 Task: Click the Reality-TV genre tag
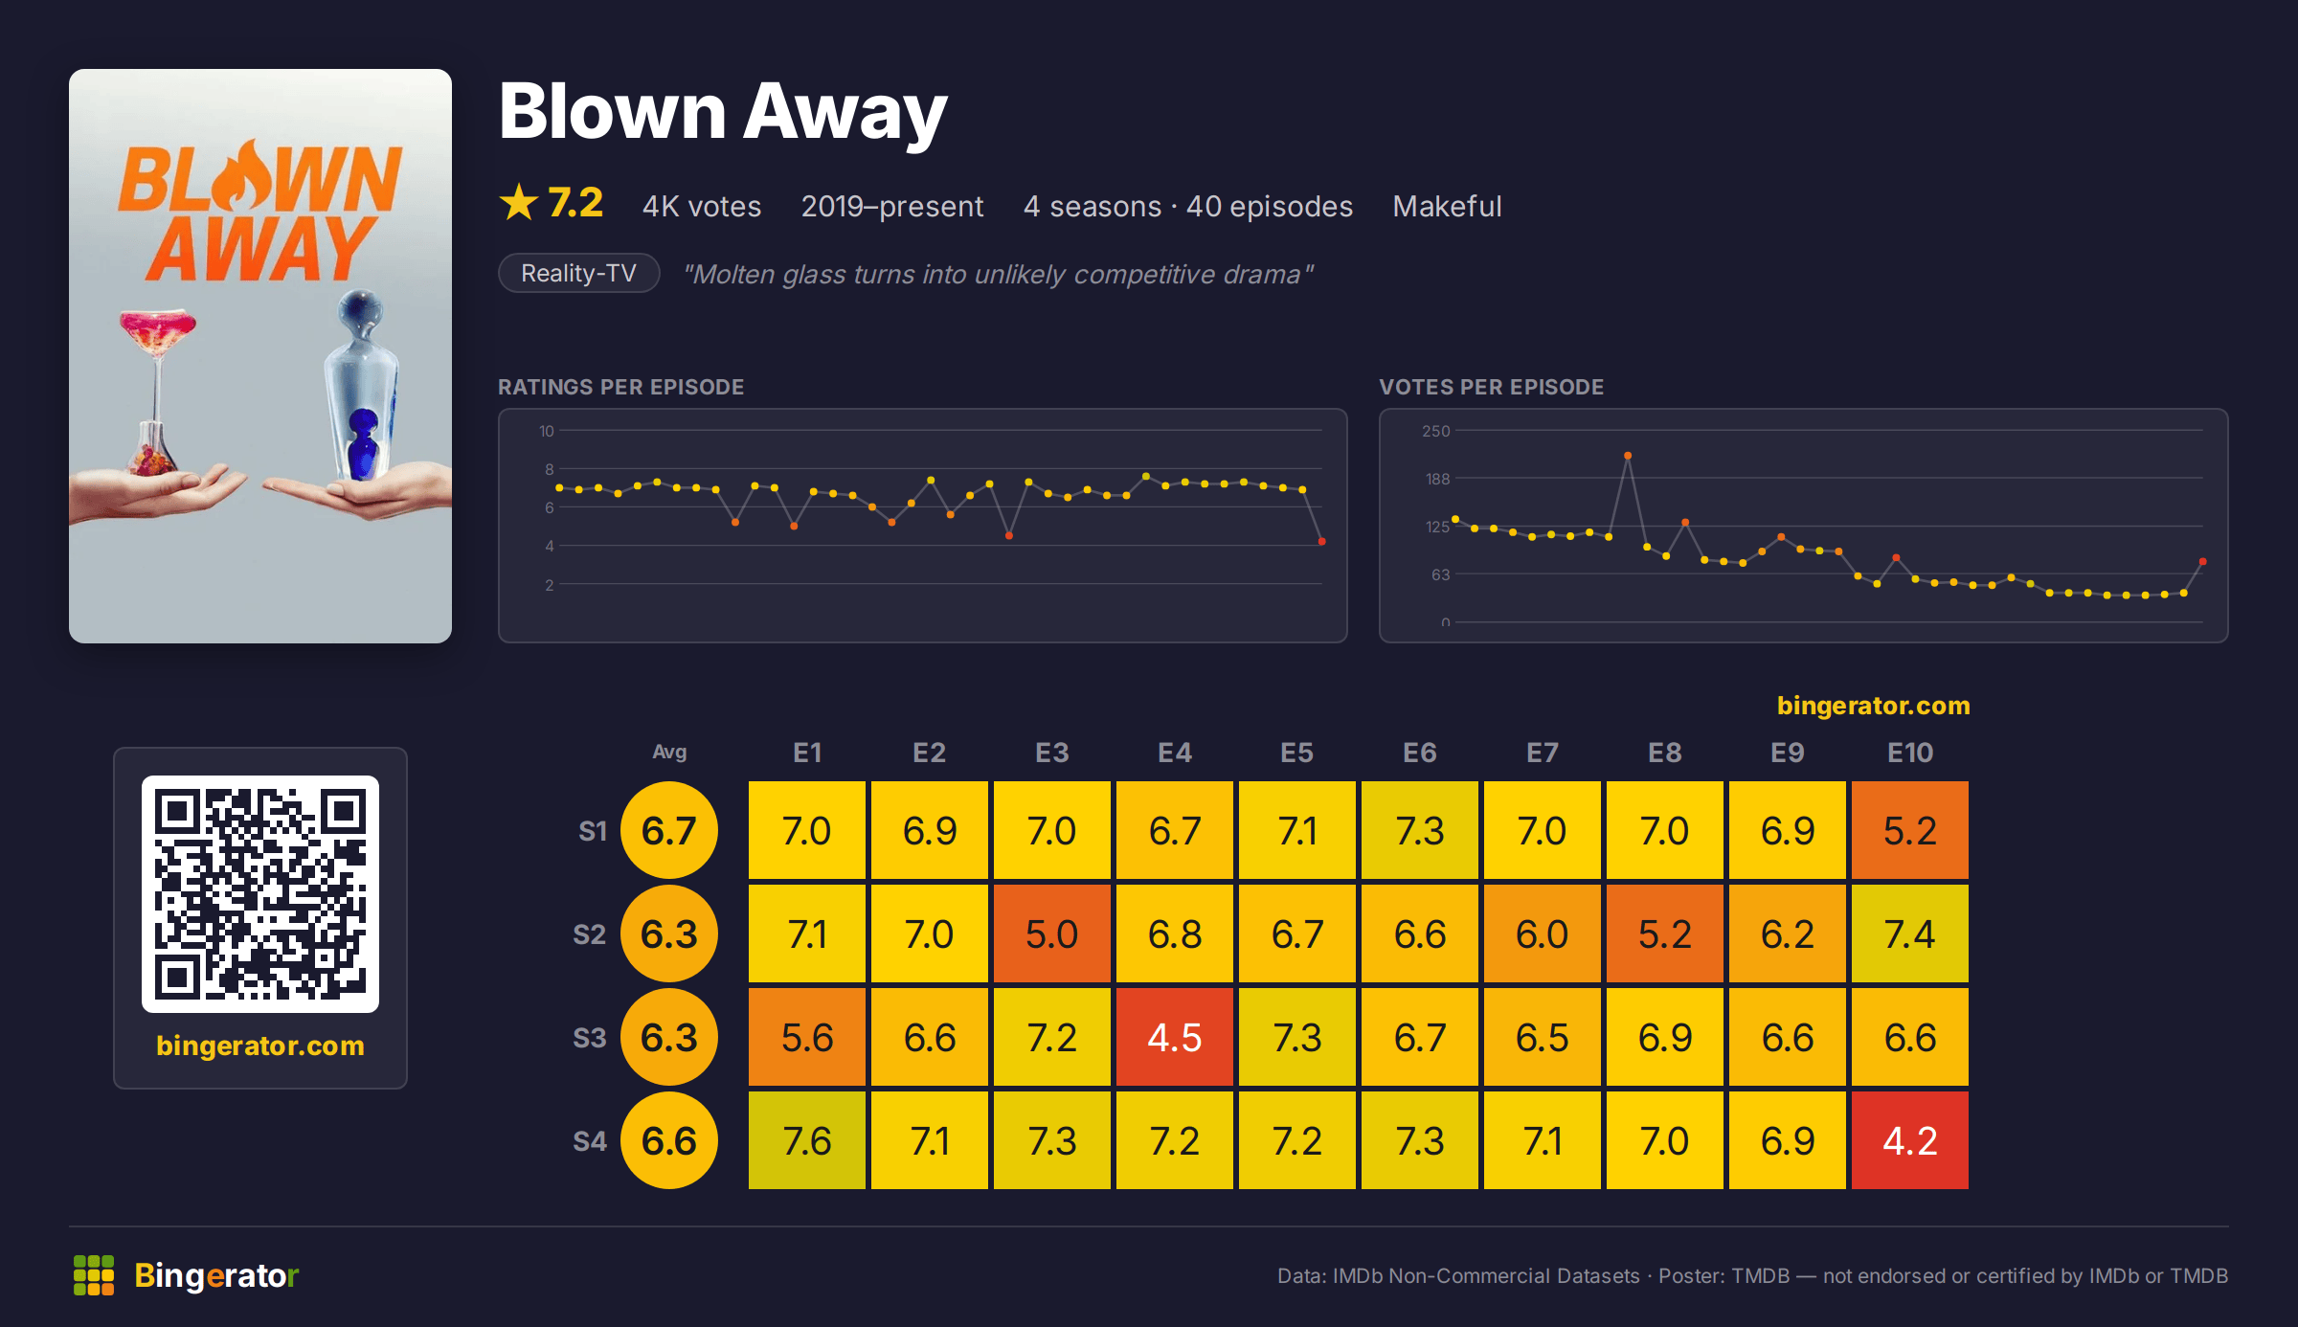578,274
